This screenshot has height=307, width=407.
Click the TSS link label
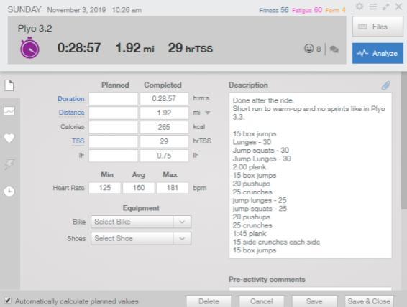(78, 141)
